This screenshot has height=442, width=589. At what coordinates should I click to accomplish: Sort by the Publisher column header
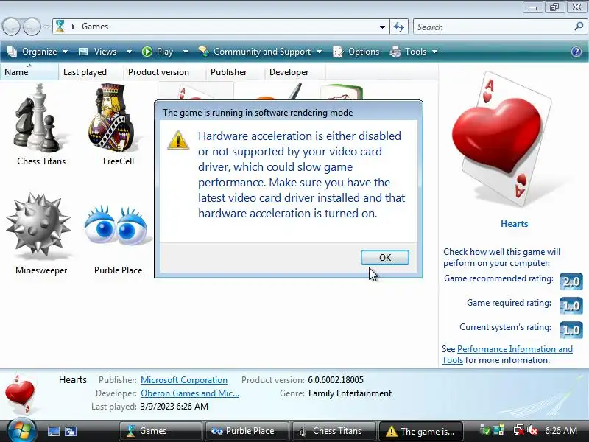[x=235, y=72]
